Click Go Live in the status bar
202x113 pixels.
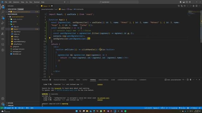pyautogui.click(x=182, y=108)
